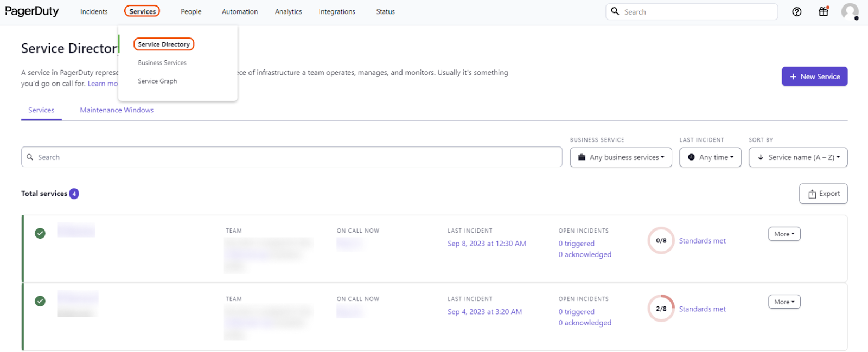
Task: Open the Sep 8, 2023 last incident link
Action: [487, 244]
